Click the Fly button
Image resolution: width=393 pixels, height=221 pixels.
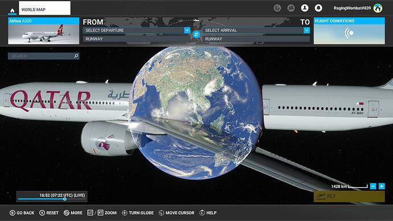349,196
